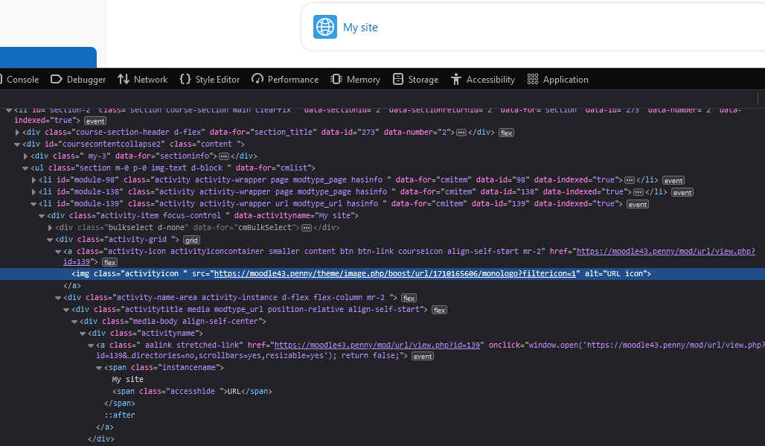Screen dimensions: 765x446
Task: Collapse the section-2 li node
Action: click(x=9, y=110)
